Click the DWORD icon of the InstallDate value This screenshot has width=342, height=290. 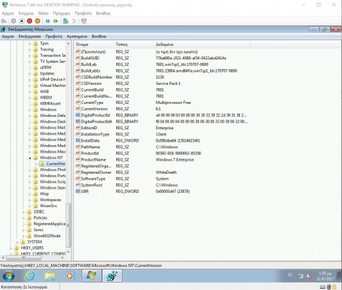click(78, 140)
